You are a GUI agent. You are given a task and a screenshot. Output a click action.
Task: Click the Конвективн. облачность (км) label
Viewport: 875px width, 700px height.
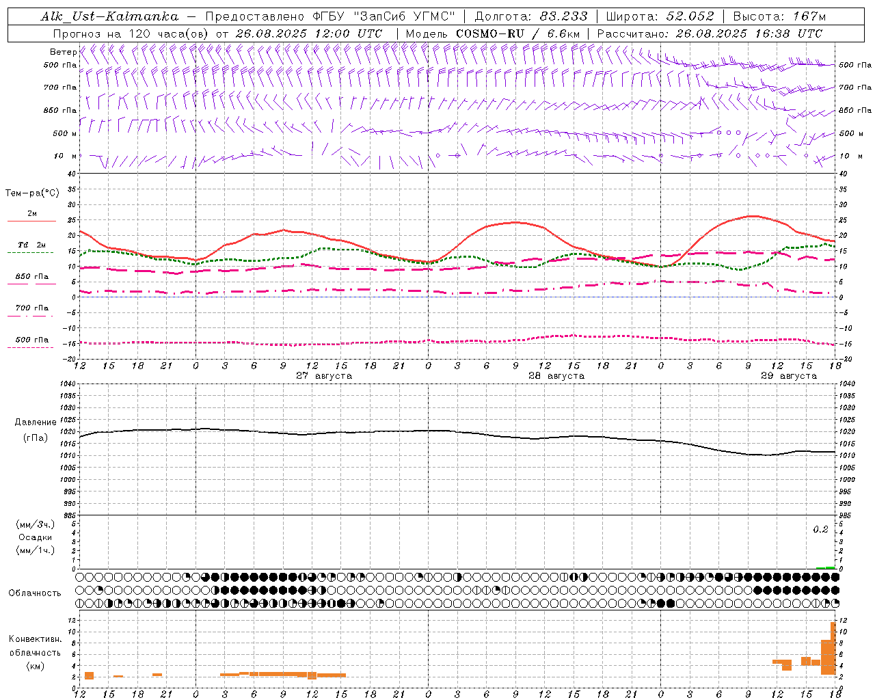pos(36,652)
